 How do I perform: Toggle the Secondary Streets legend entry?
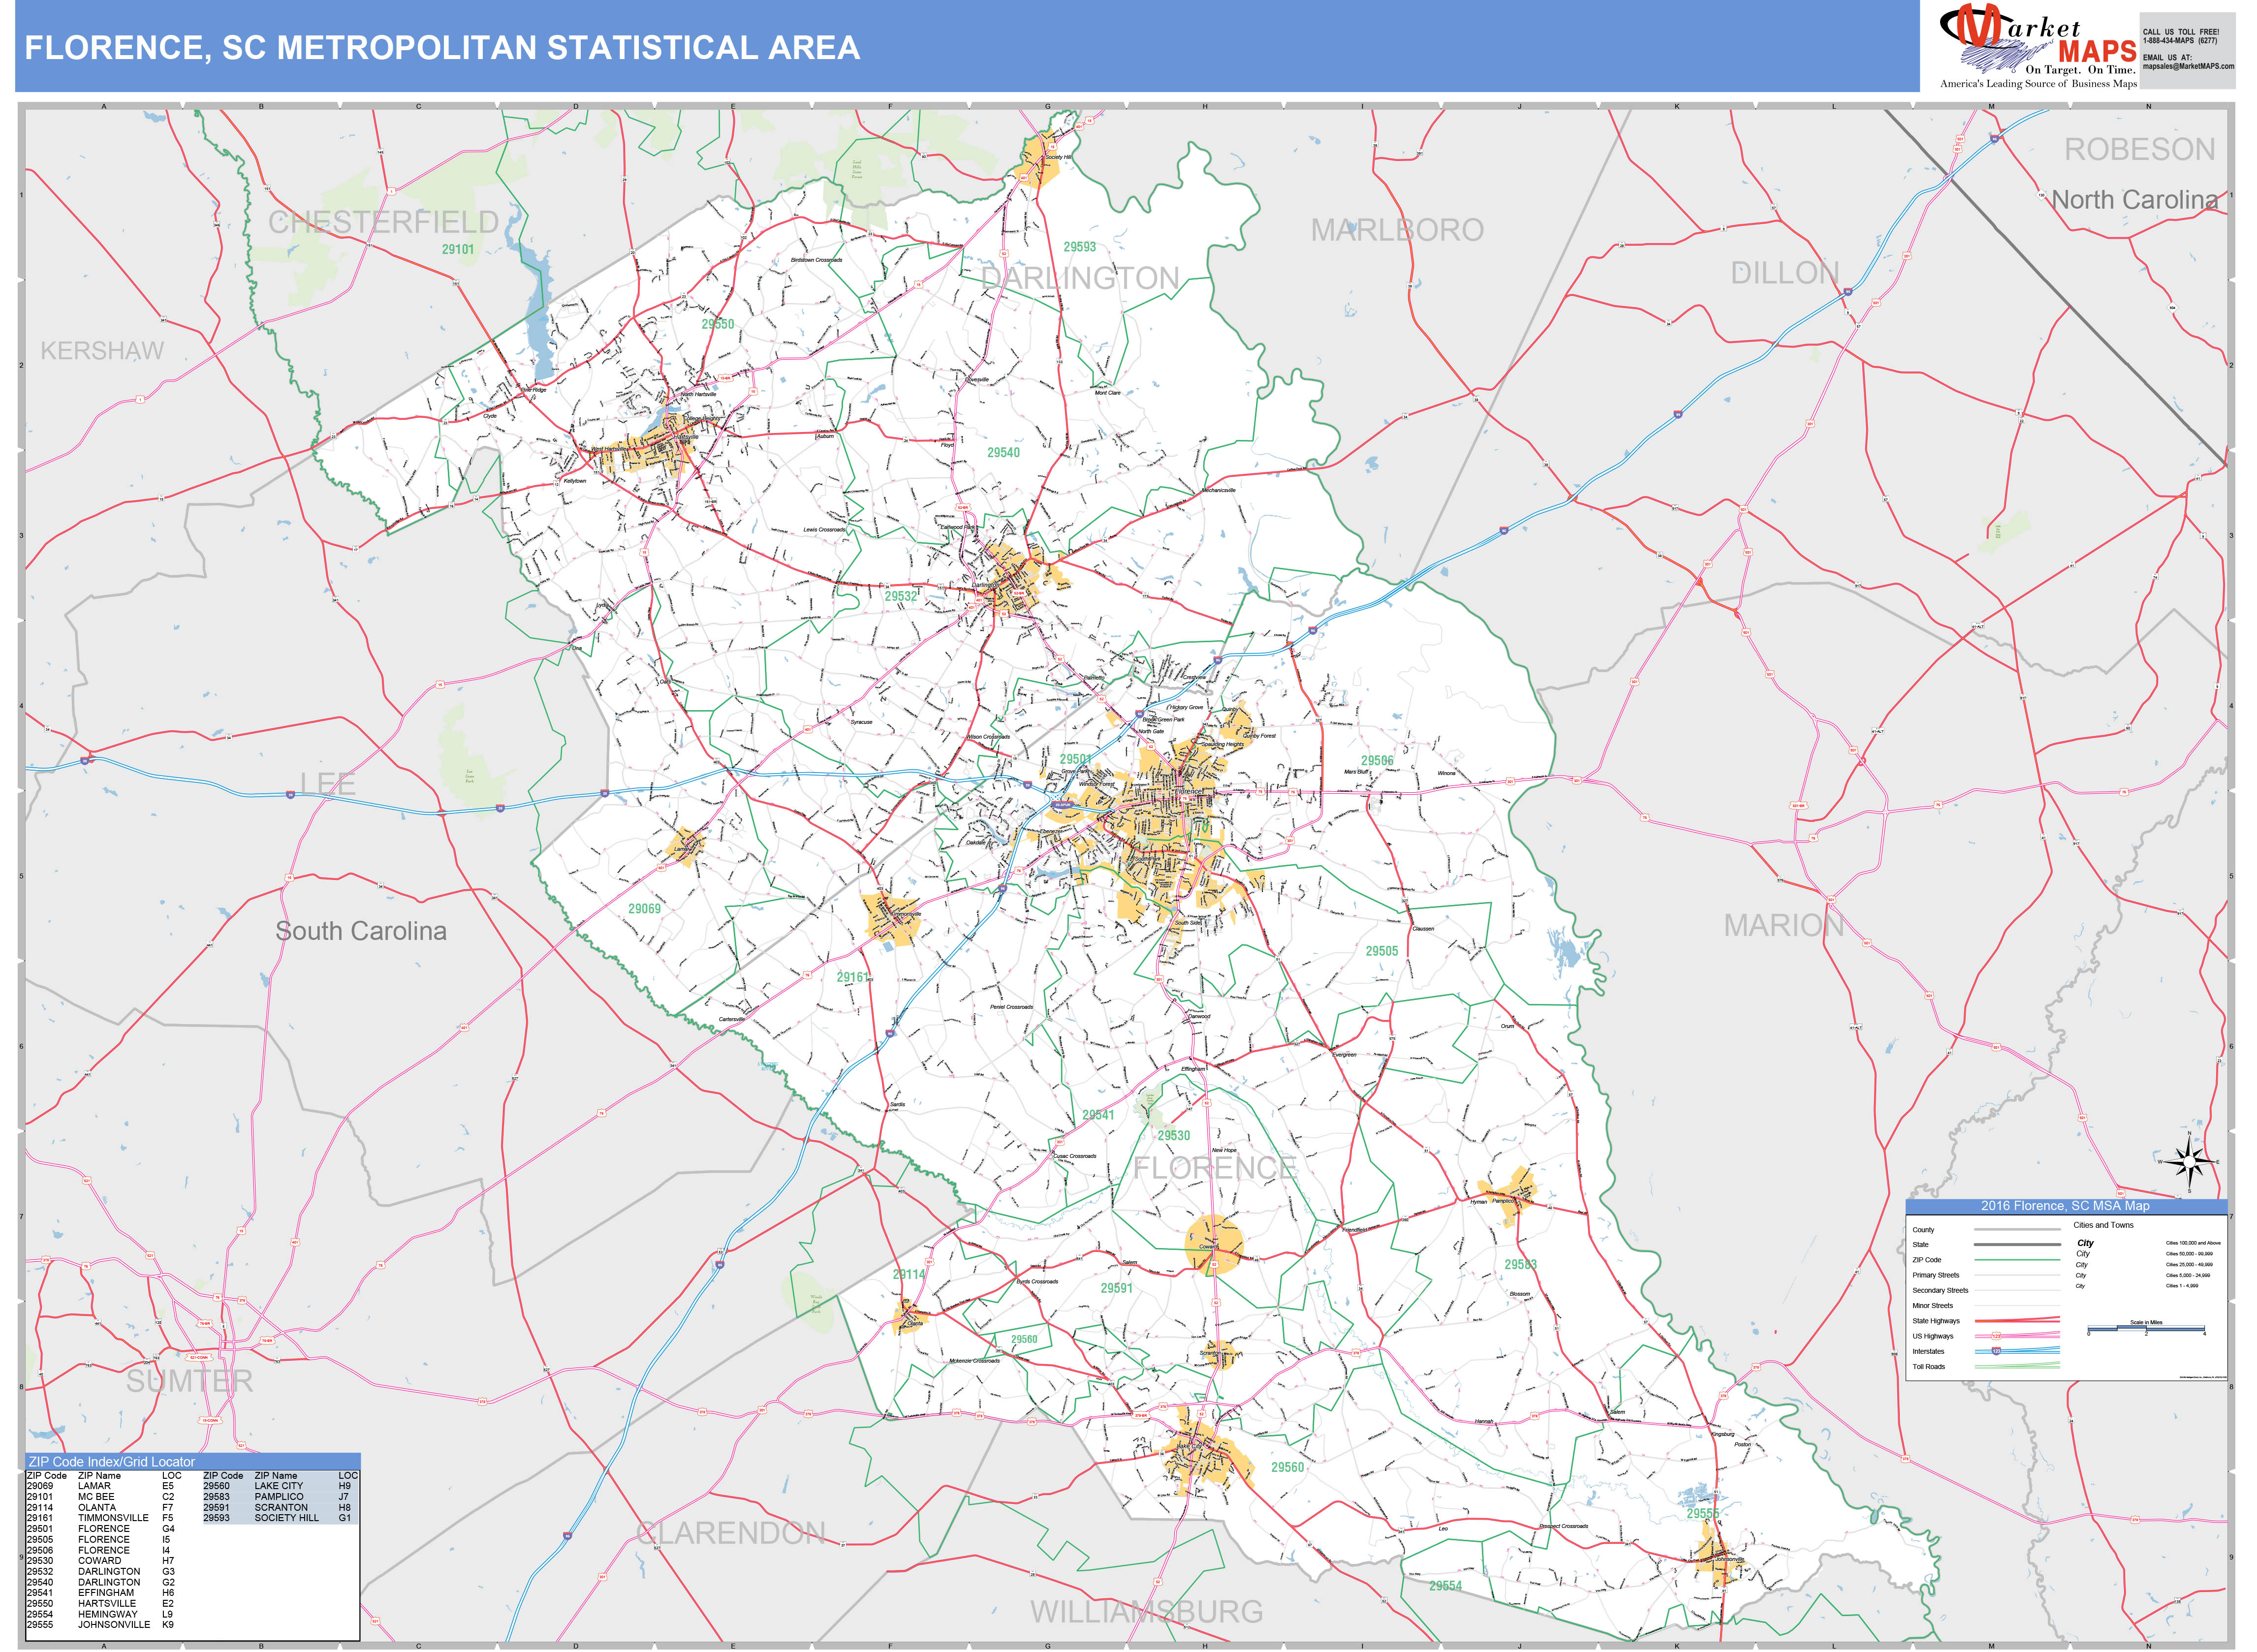[2018, 1291]
